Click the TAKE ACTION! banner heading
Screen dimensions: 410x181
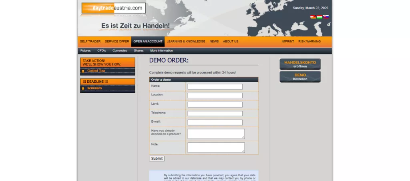[x=107, y=63]
